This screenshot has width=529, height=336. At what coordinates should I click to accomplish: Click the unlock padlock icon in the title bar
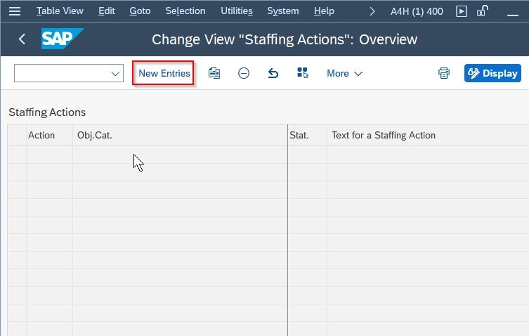[x=483, y=11]
